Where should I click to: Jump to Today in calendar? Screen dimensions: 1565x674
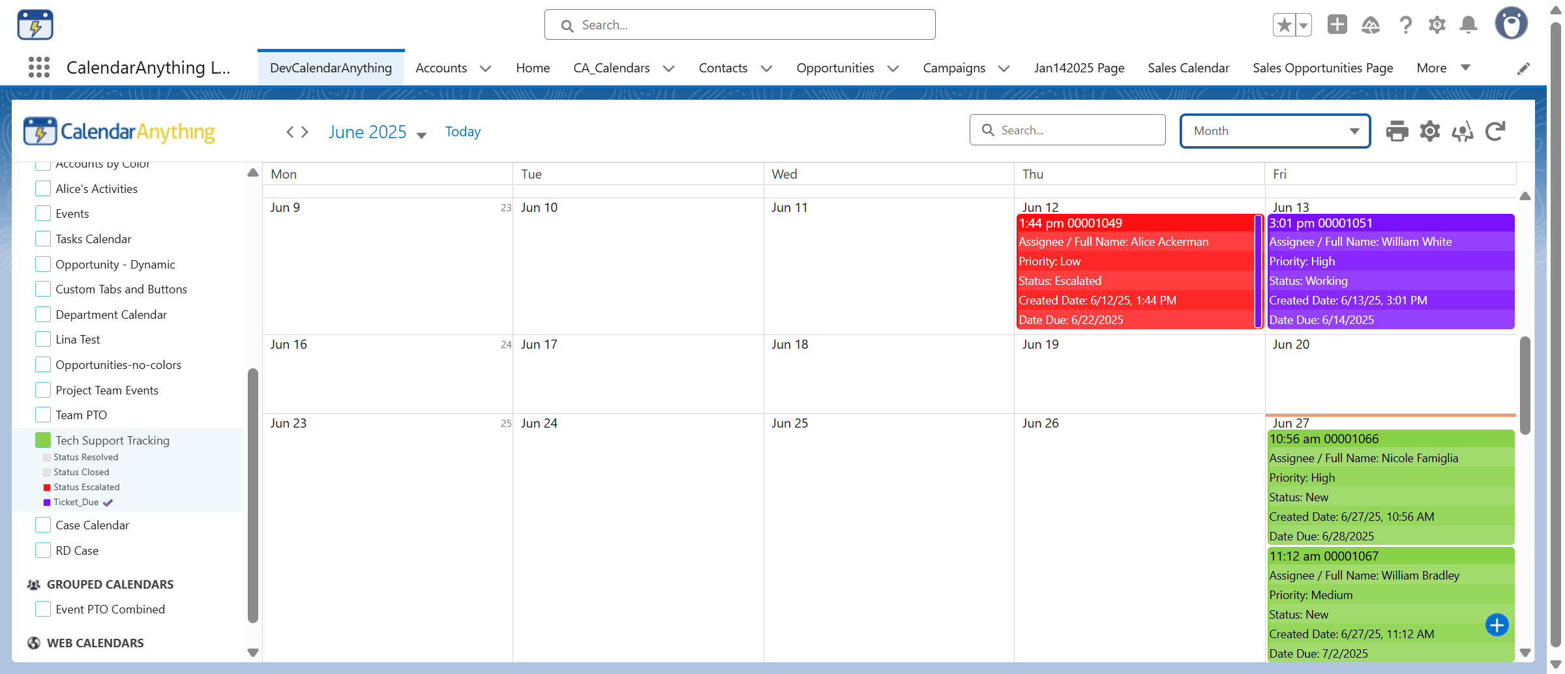463,132
